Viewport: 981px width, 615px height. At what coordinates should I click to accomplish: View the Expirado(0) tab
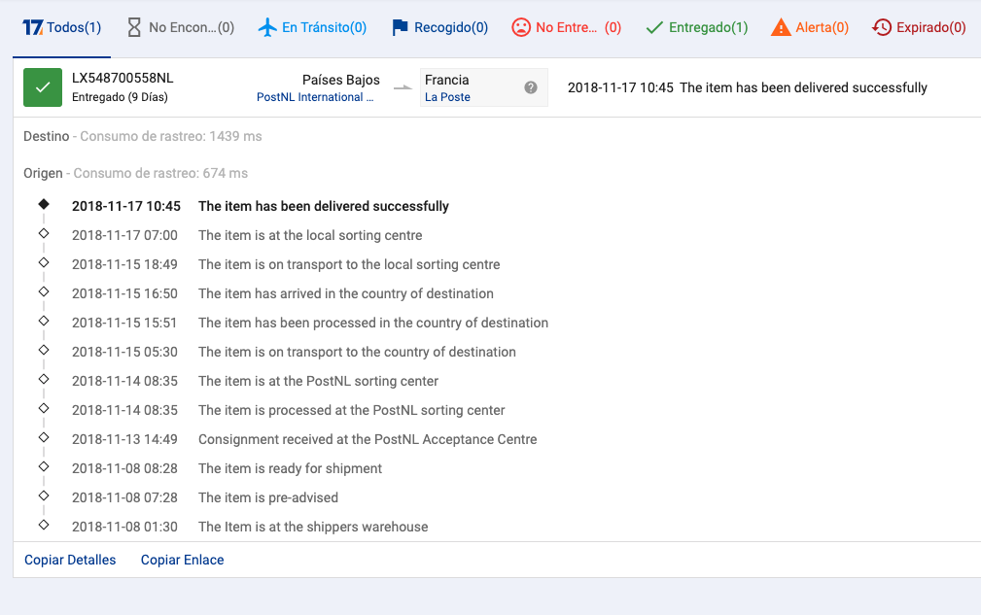coord(919,27)
